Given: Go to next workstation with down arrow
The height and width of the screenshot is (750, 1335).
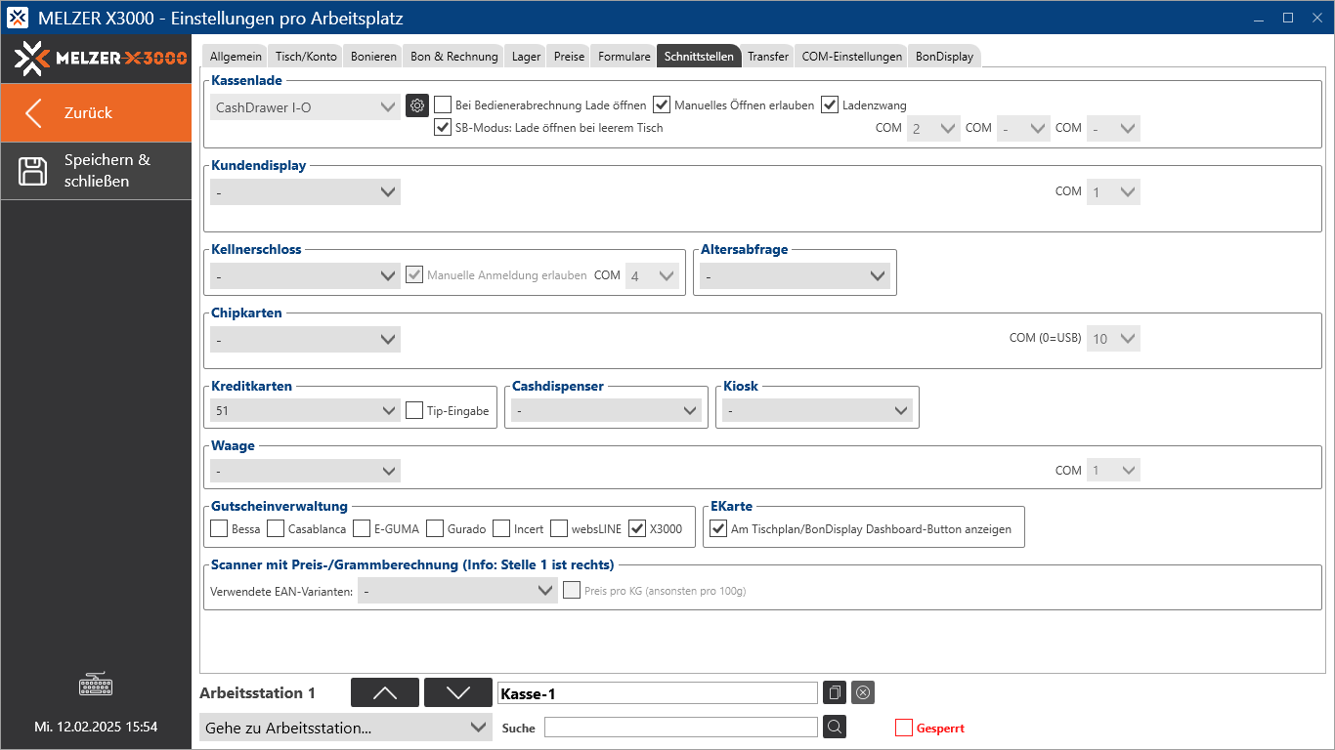Looking at the screenshot, I should (x=457, y=692).
